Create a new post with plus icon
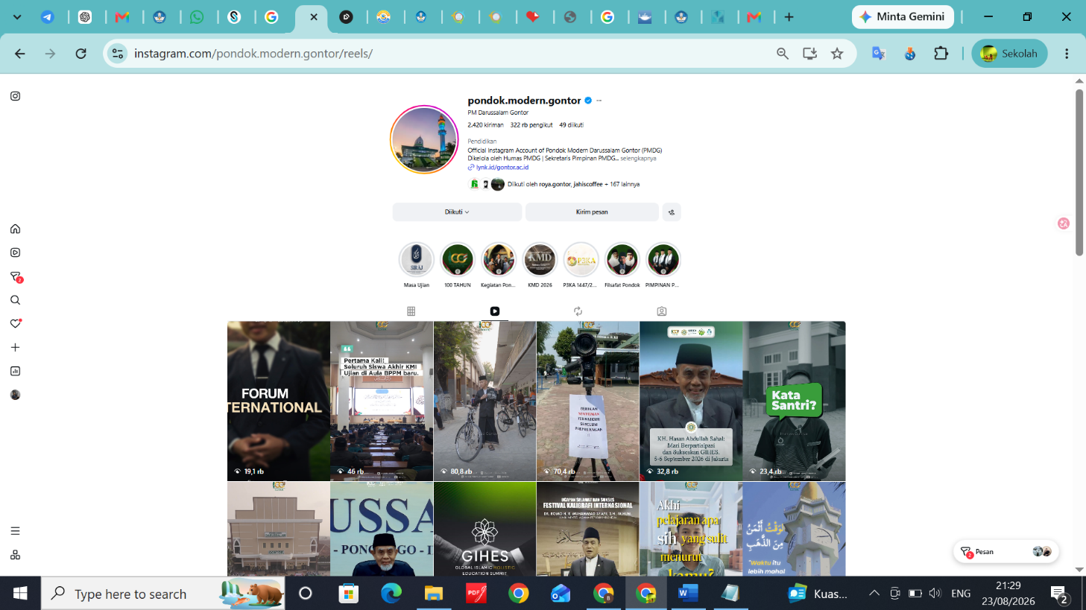 point(15,347)
